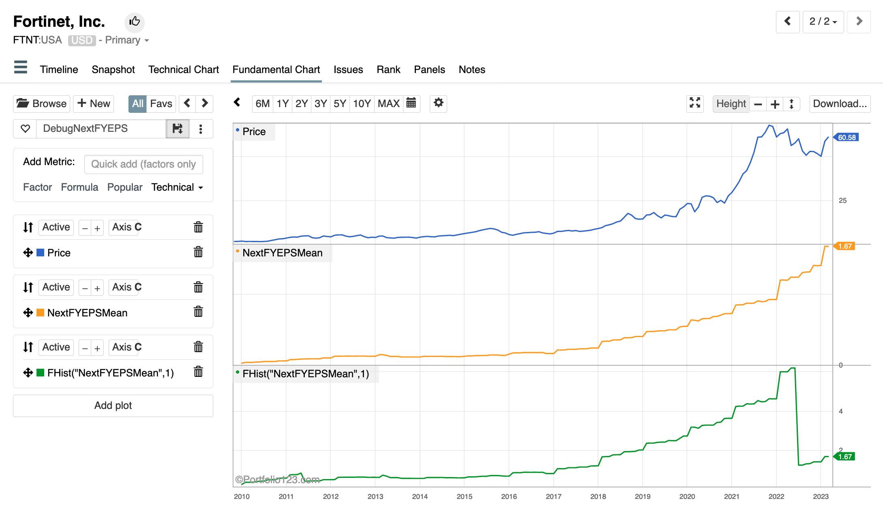Save the chart with the floppy disk icon

[x=178, y=129]
